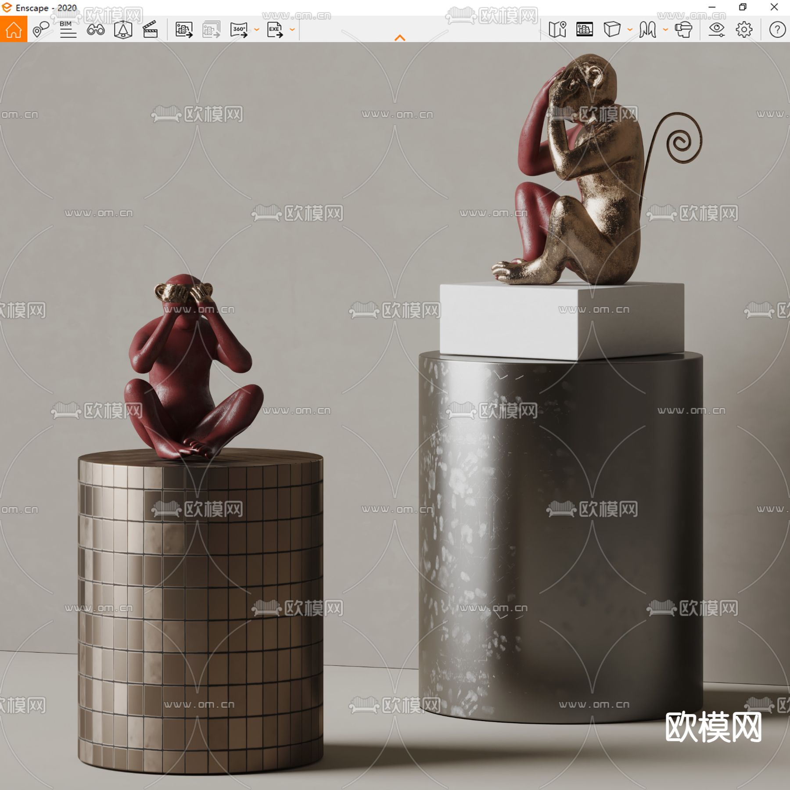The height and width of the screenshot is (790, 790).
Task: Toggle the minimap map icon
Action: coord(557,29)
